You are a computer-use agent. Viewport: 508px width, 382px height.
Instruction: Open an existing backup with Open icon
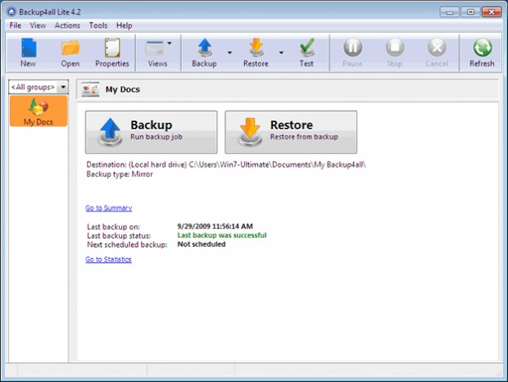[70, 52]
